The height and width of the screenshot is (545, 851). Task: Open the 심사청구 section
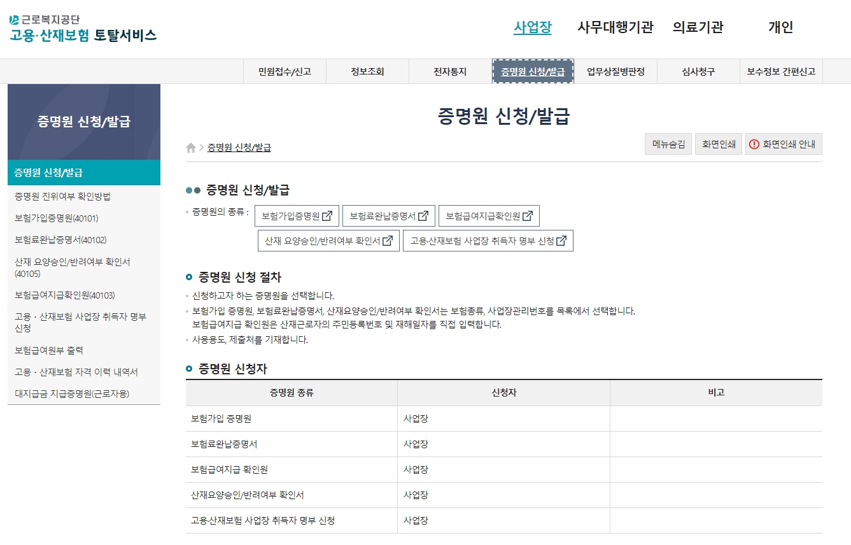(698, 71)
